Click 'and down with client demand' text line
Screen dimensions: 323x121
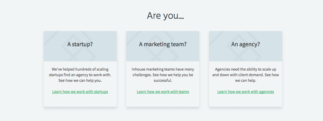click(x=238, y=75)
